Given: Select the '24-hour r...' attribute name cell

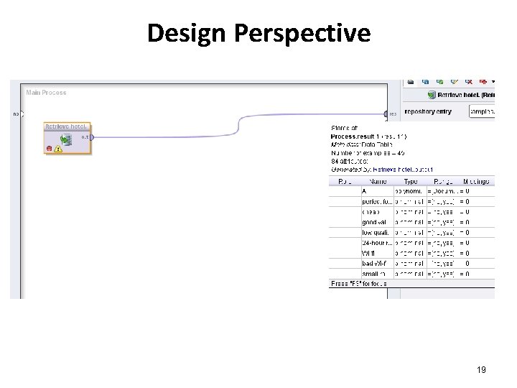Looking at the screenshot, I should (377, 243).
